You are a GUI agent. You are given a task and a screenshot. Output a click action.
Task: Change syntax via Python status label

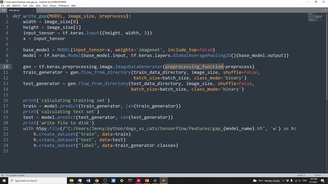click(x=318, y=175)
